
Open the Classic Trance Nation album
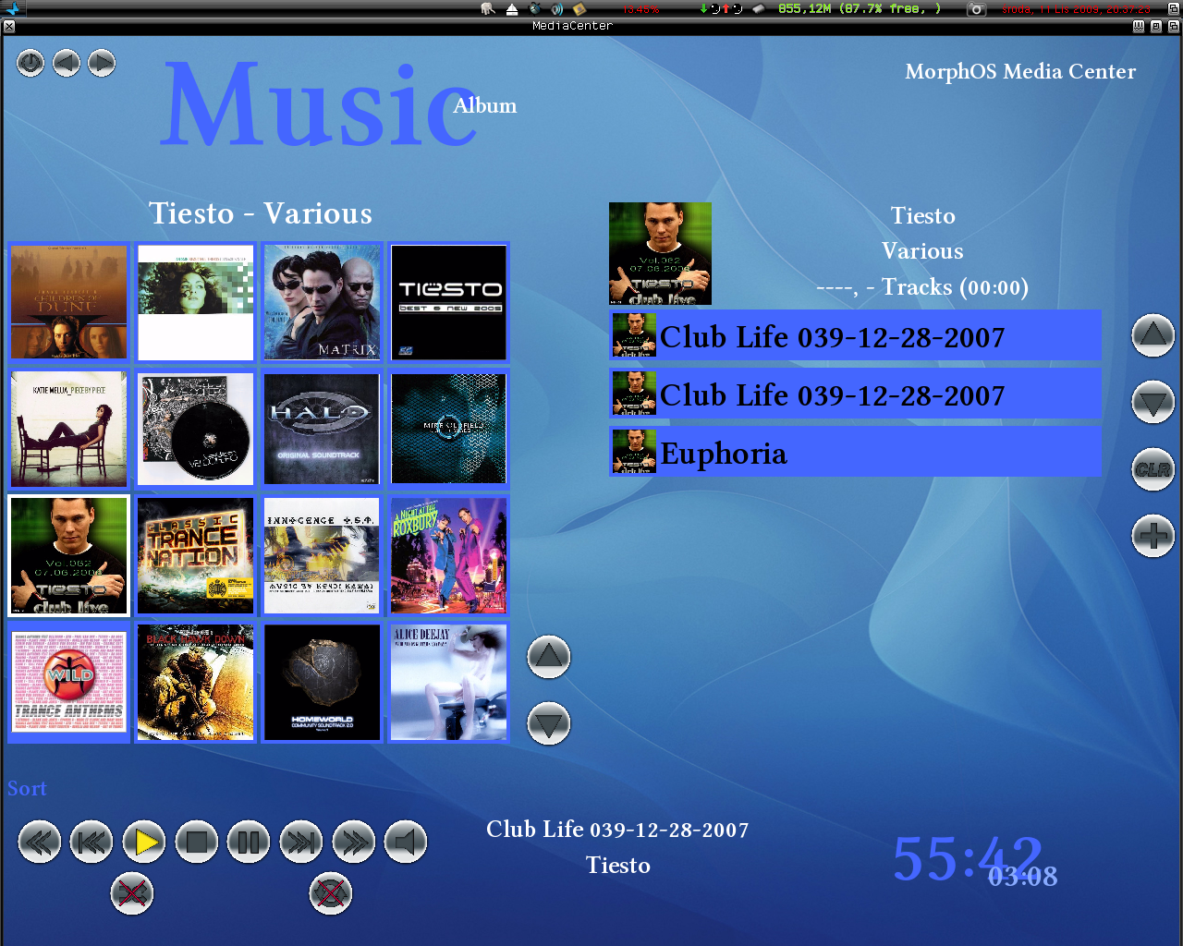(195, 555)
